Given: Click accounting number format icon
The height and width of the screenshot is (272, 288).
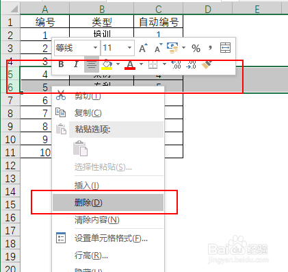Looking at the screenshot, I should [172, 48].
